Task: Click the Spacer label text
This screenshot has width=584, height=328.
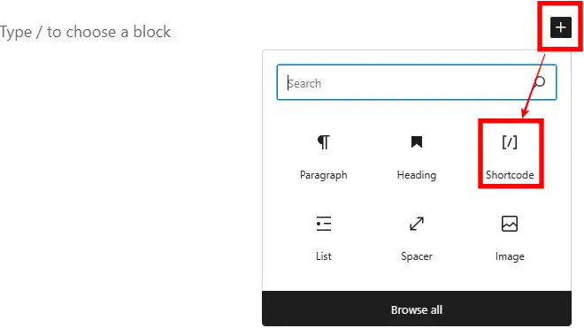Action: tap(417, 256)
